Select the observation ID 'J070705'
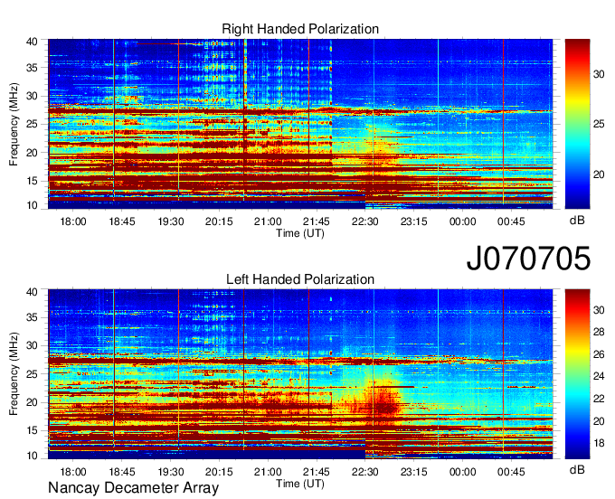The width and height of the screenshot is (615, 499). coord(528,259)
